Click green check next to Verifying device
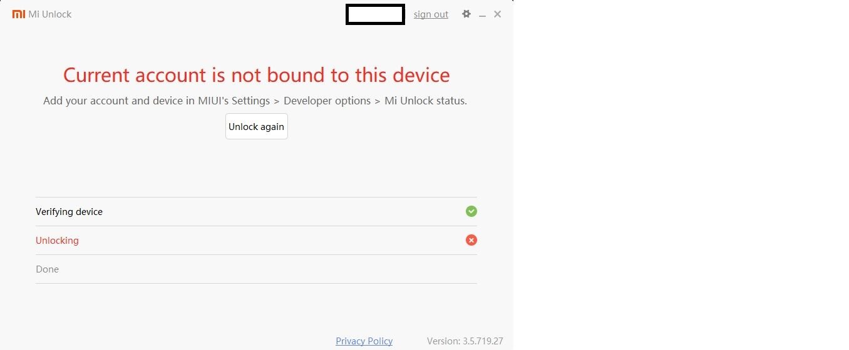The image size is (849, 350). (x=471, y=211)
